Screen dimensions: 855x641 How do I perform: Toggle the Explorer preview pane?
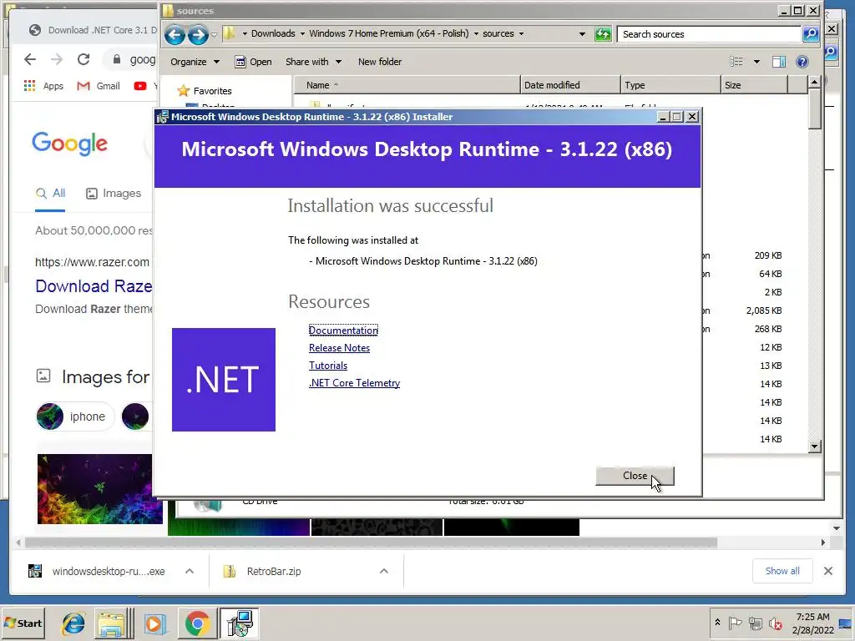tap(779, 62)
